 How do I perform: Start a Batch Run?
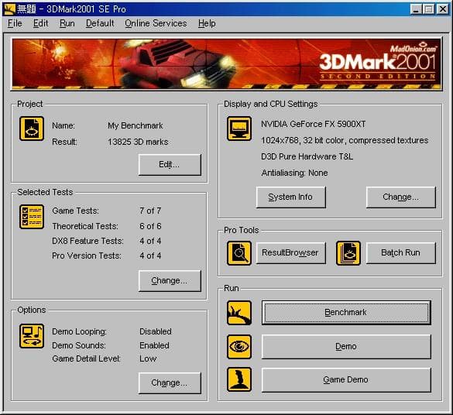pyautogui.click(x=400, y=253)
